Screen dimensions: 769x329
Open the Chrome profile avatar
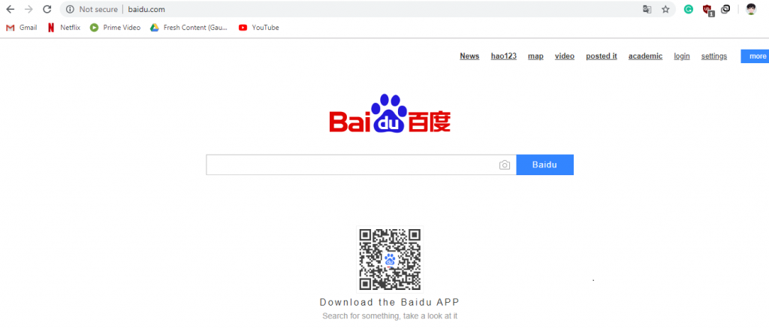751,9
